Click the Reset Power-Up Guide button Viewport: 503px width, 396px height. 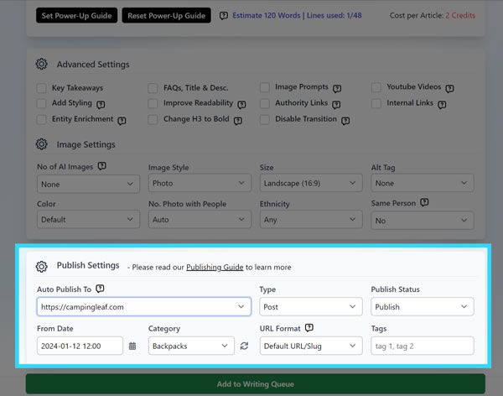click(167, 15)
